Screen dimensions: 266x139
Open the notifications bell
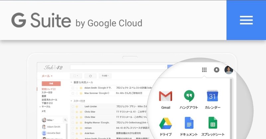(216, 70)
